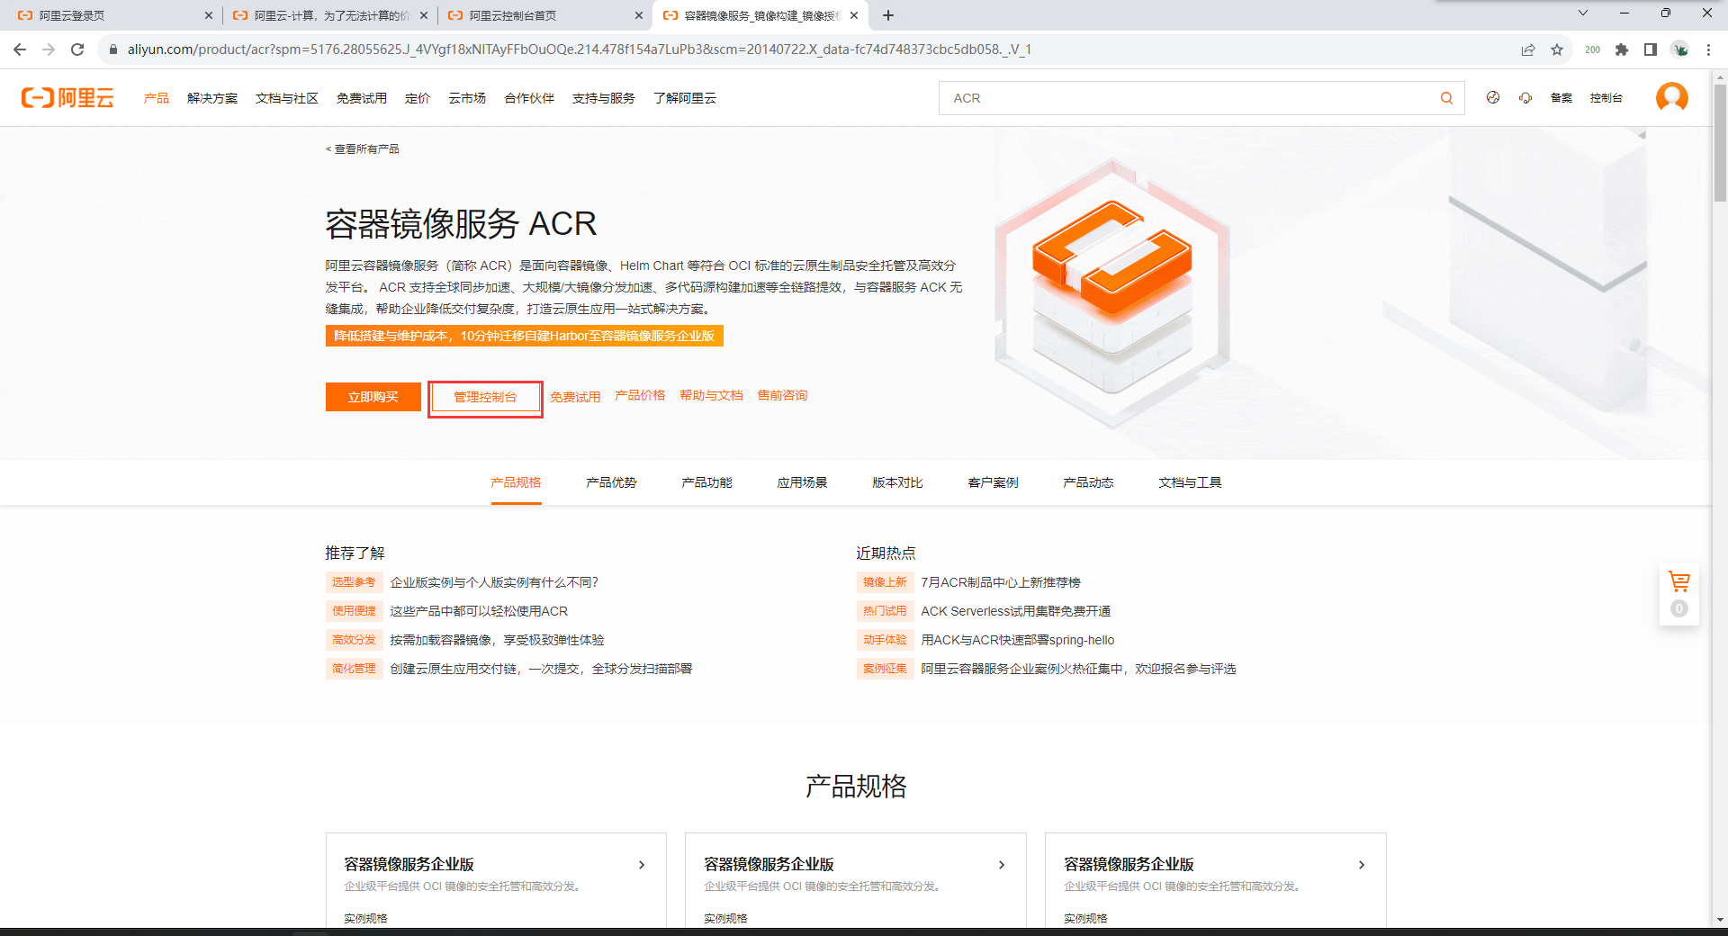This screenshot has width=1728, height=936.
Task: Go back to previous page
Action: [20, 49]
